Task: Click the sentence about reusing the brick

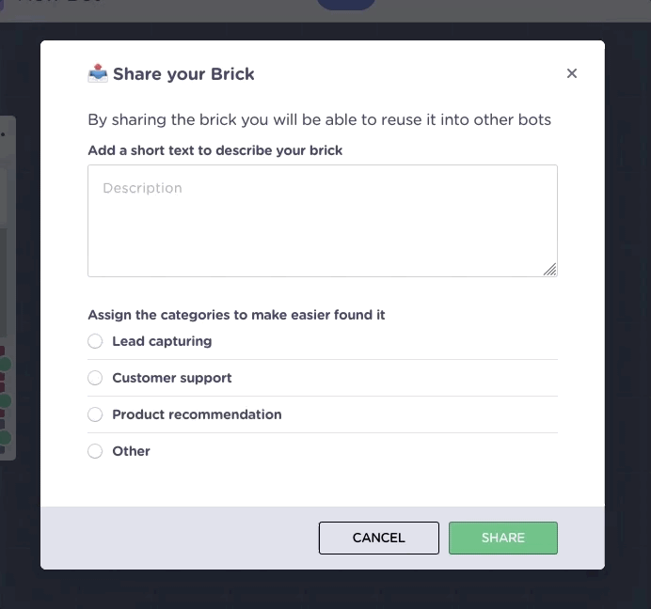Action: (319, 119)
